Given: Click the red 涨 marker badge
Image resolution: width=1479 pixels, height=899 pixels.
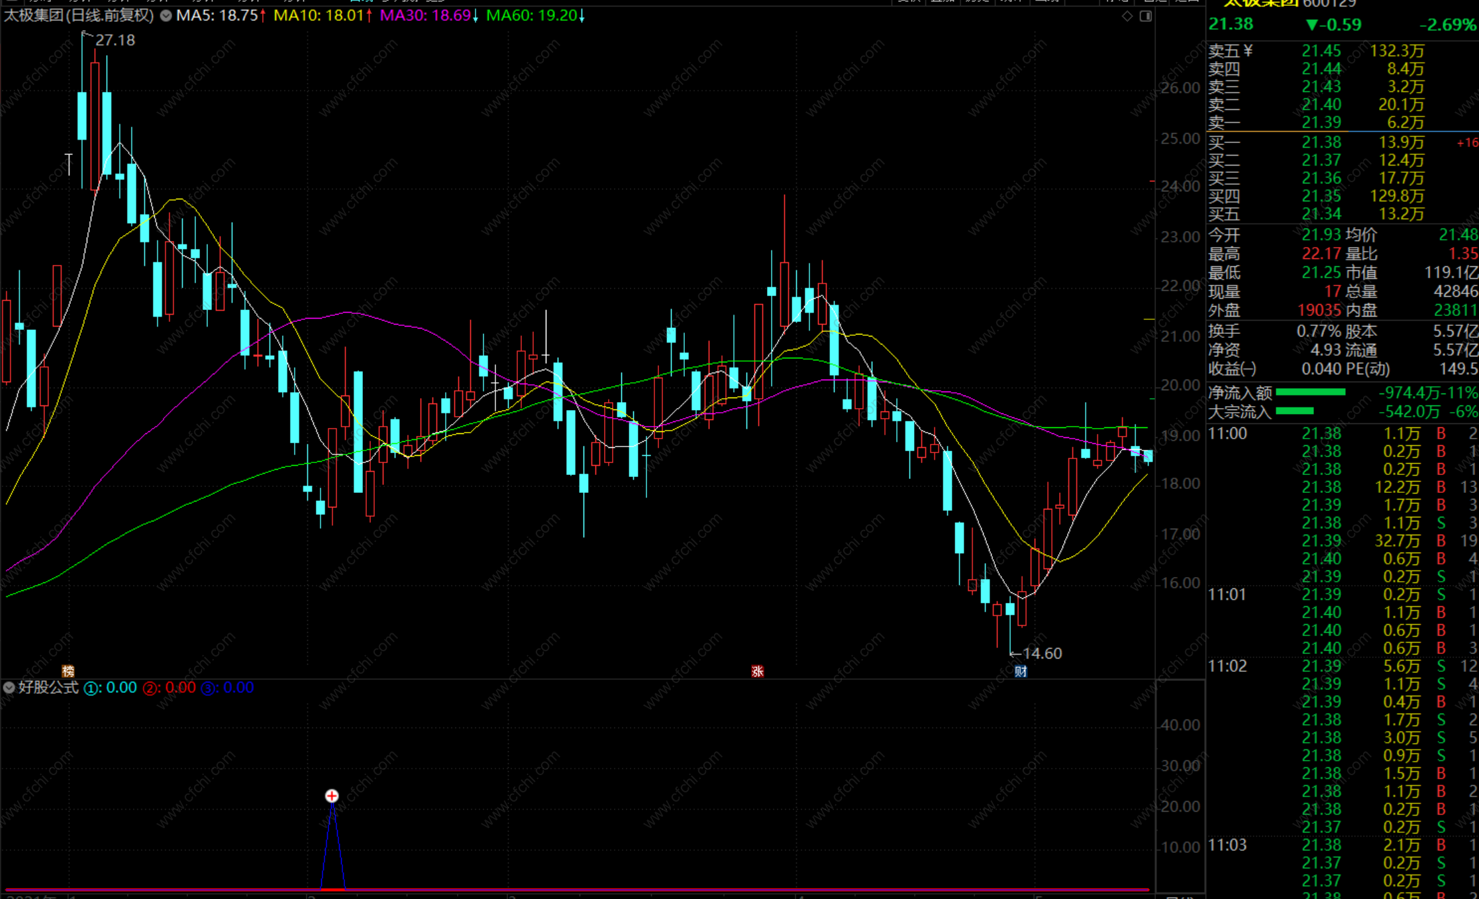Looking at the screenshot, I should 758,671.
